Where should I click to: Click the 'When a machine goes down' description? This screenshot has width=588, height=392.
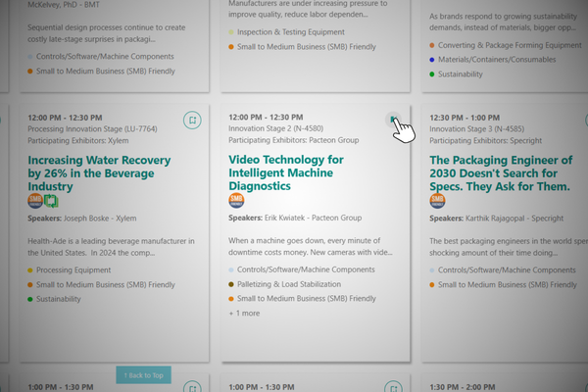[x=311, y=246]
